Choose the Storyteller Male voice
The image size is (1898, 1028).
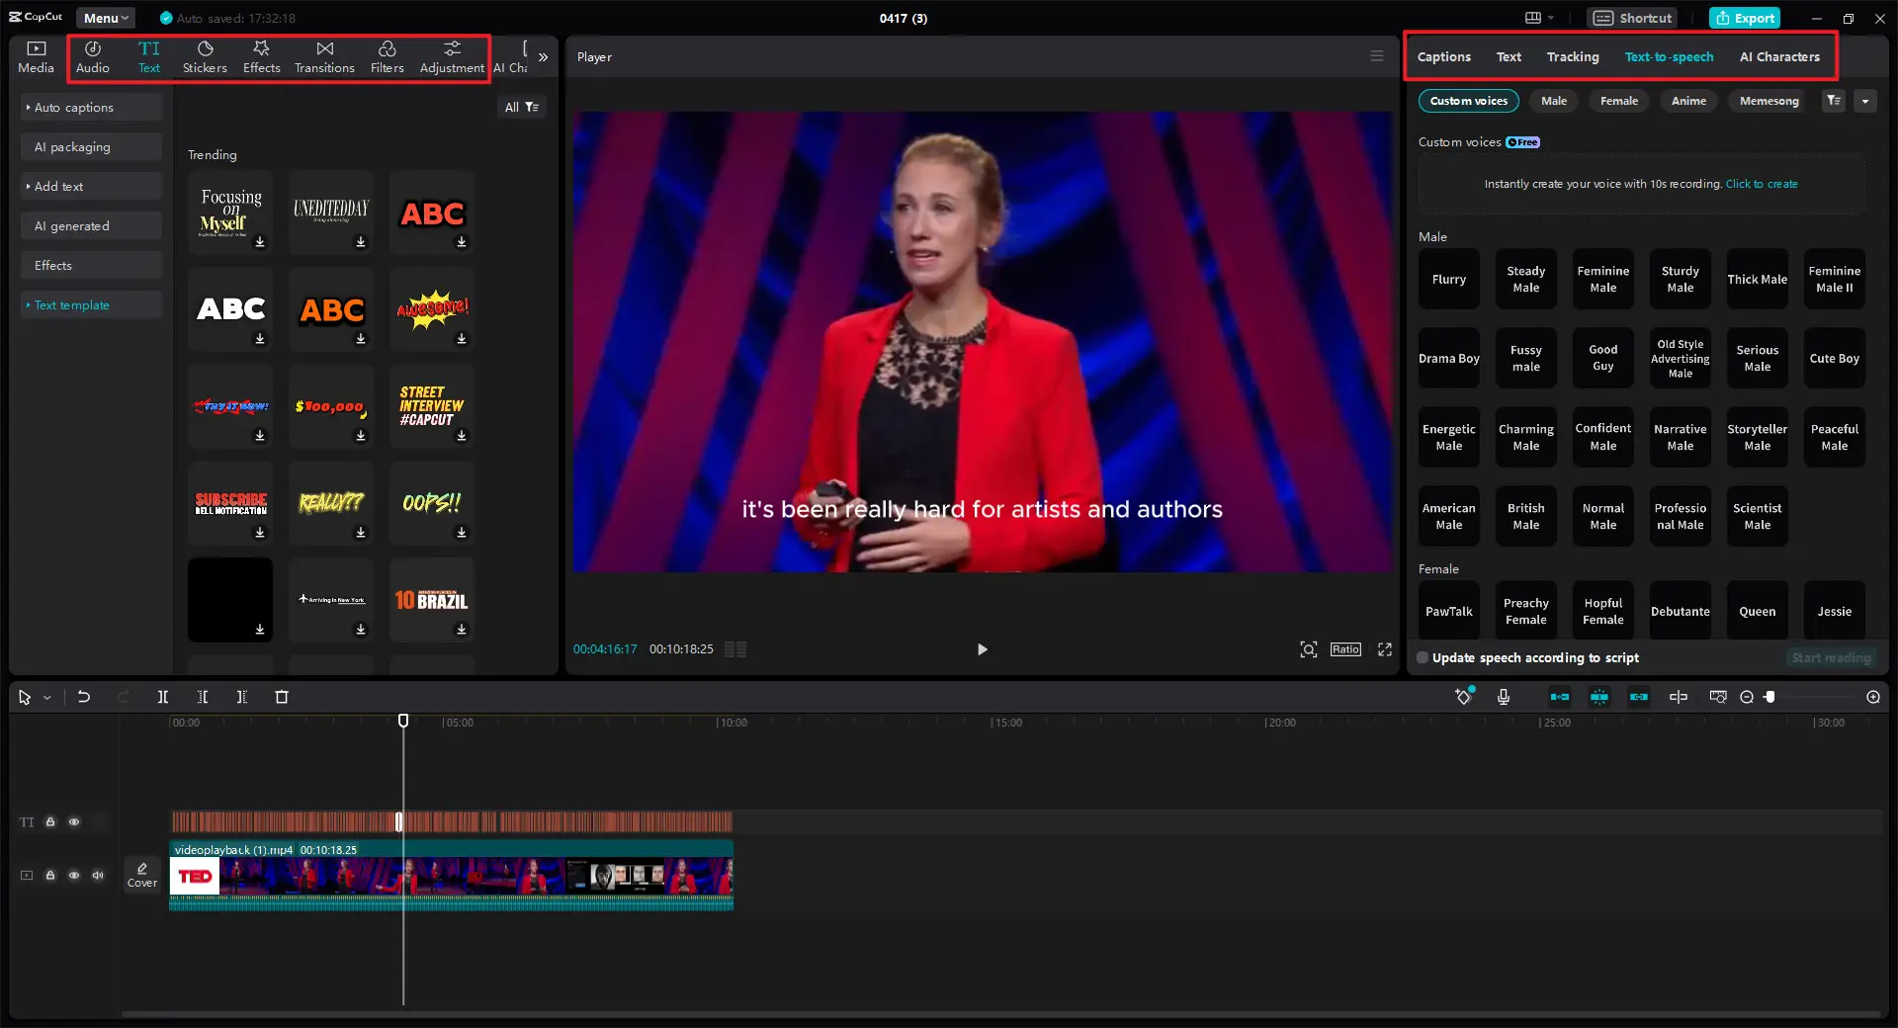[1758, 437]
